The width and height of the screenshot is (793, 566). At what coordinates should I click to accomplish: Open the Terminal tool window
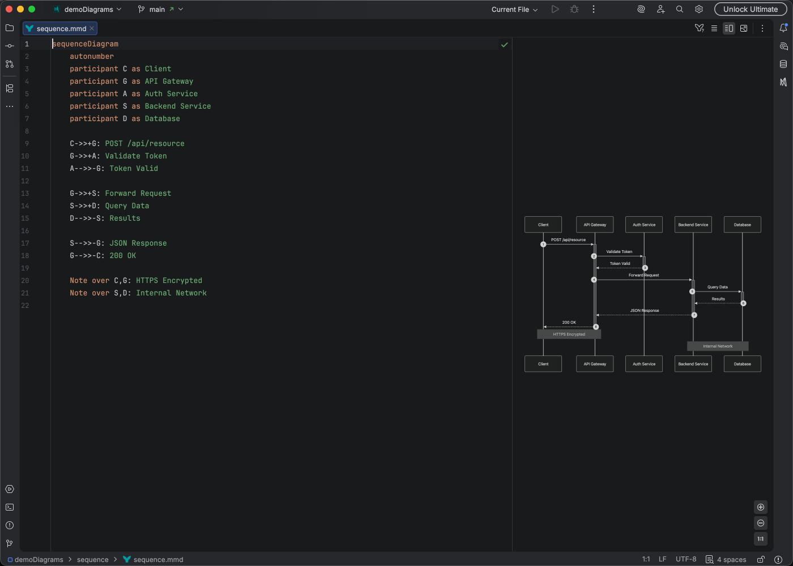click(x=9, y=507)
